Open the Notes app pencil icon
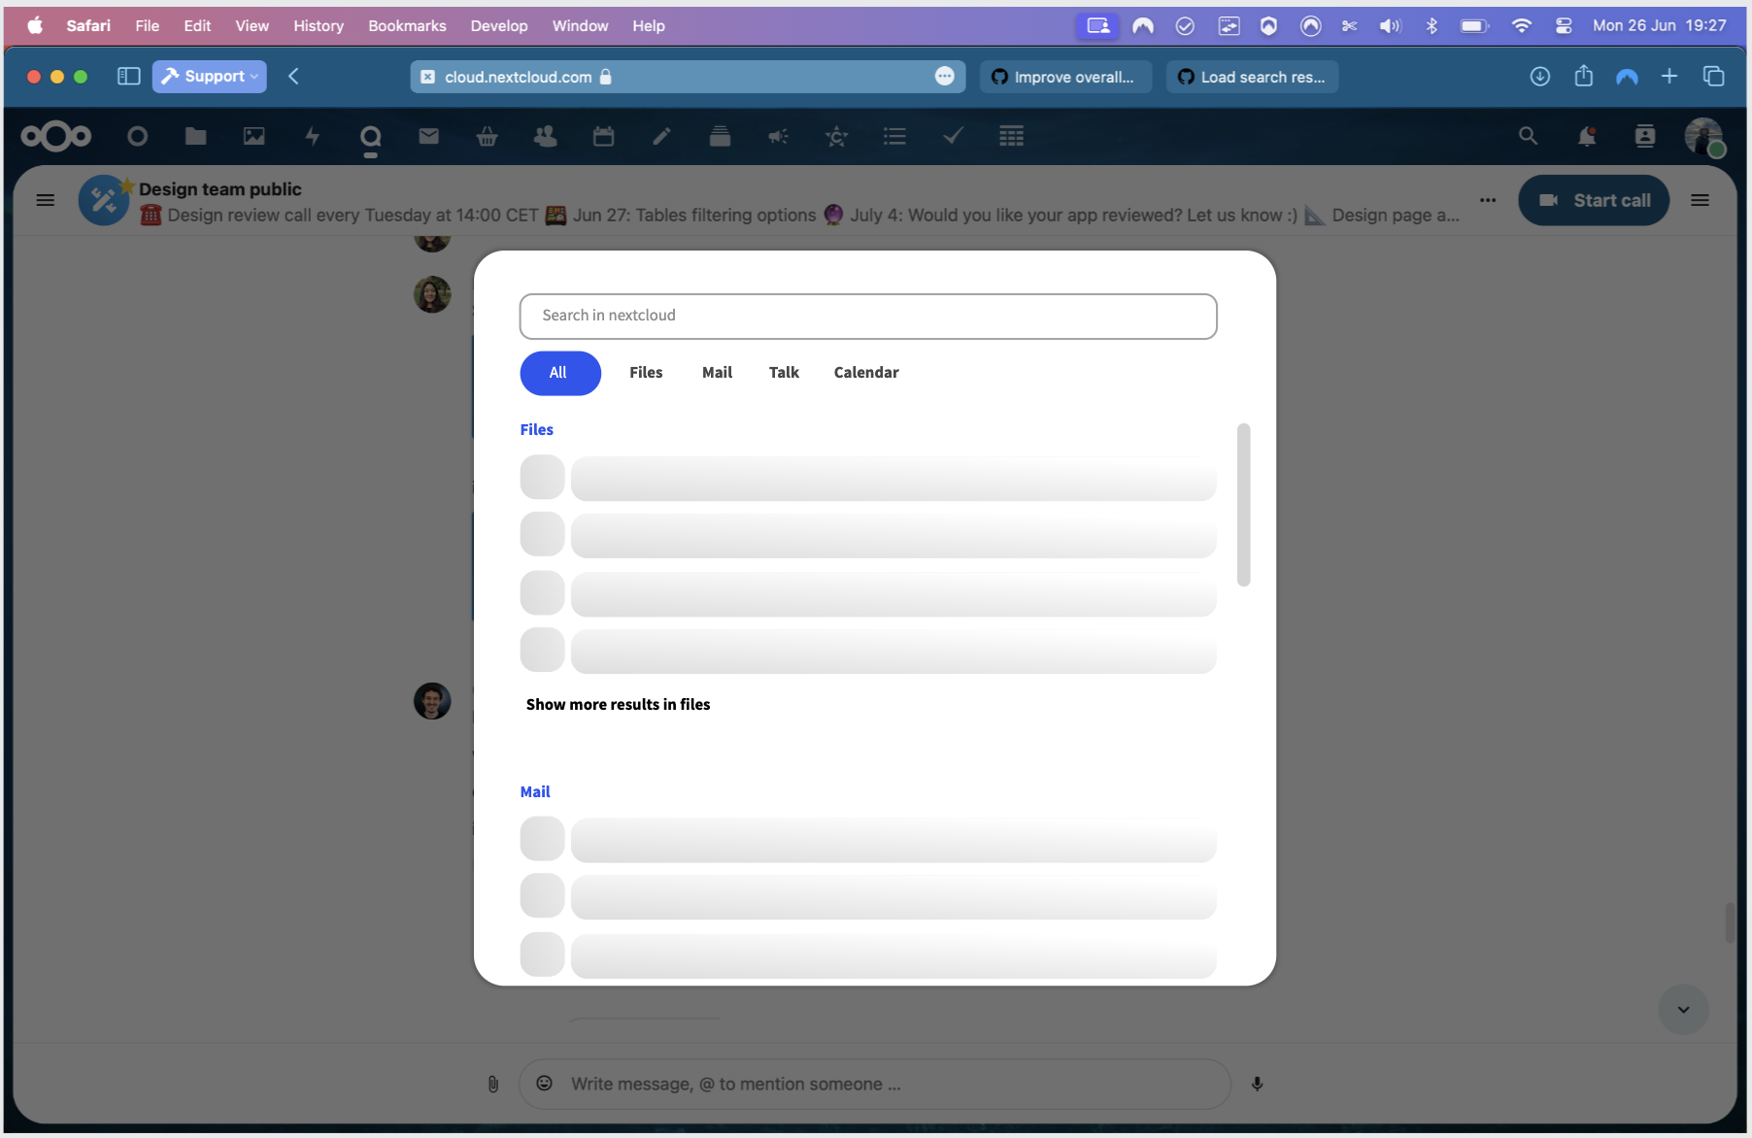 661,136
